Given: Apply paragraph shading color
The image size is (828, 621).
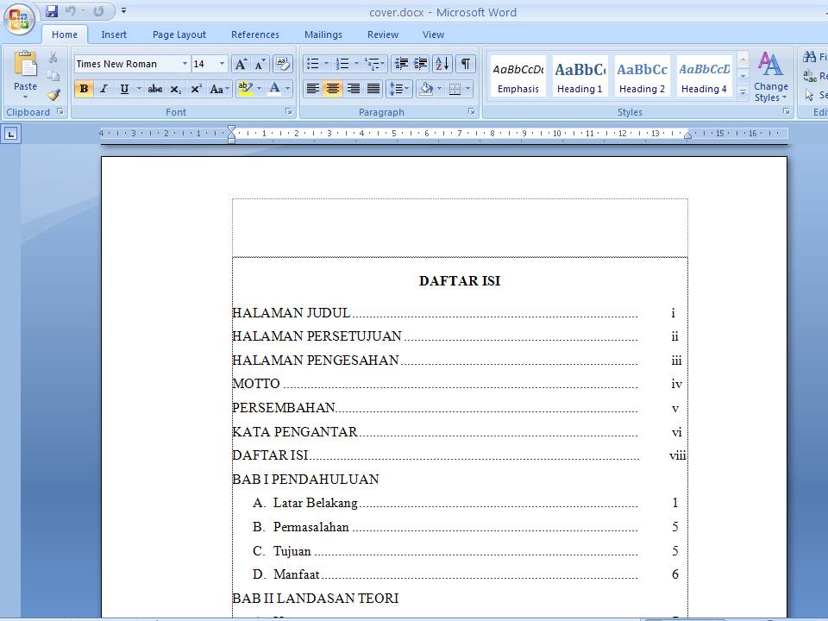Looking at the screenshot, I should click(x=425, y=89).
